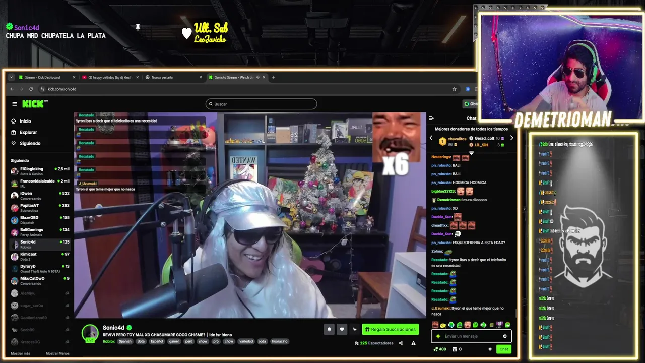Show previous top donors with left chevron
The image size is (645, 363).
pos(431,138)
